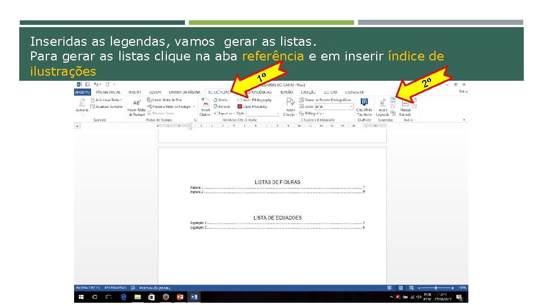This screenshot has width=543, height=305.
Task: Click Inserir Nota de Fim
Action: click(x=165, y=100)
